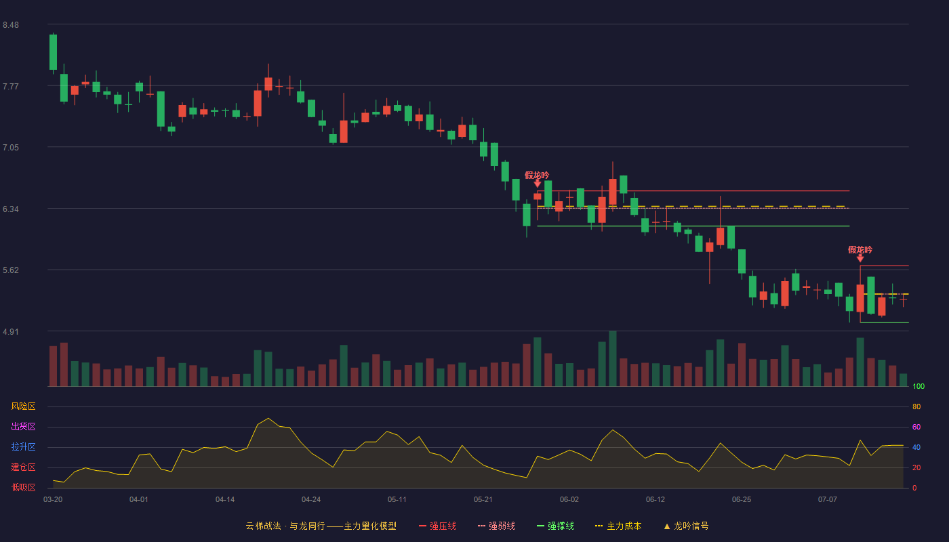Toggle the 主力成本 legend item
This screenshot has width=949, height=542.
[x=618, y=526]
